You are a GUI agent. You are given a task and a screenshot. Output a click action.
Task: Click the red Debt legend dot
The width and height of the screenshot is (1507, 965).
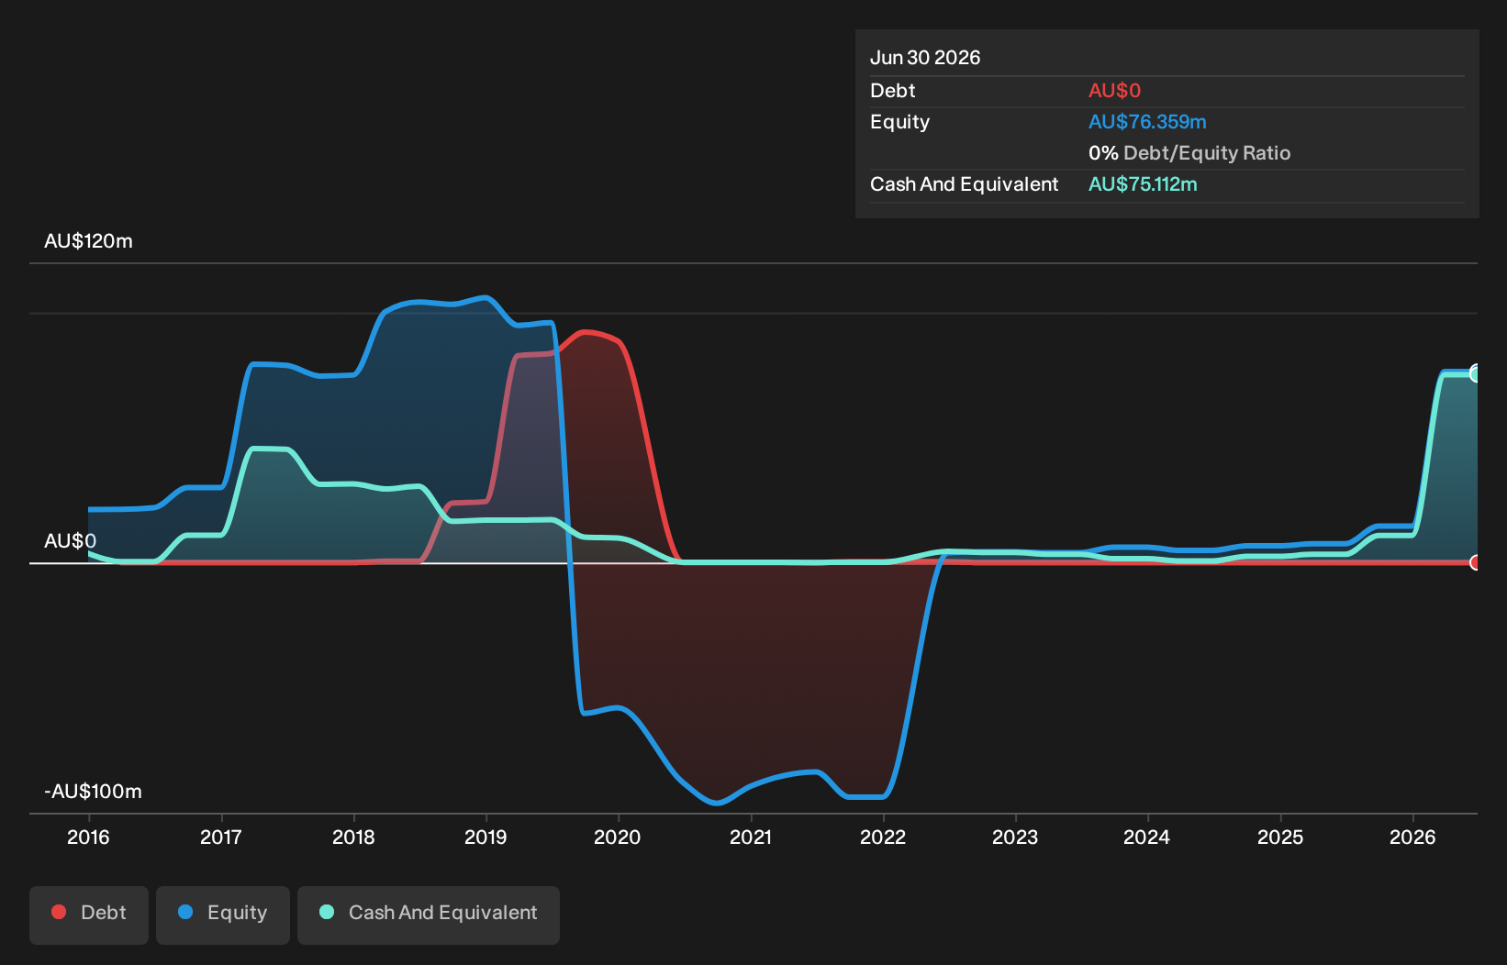coord(59,912)
